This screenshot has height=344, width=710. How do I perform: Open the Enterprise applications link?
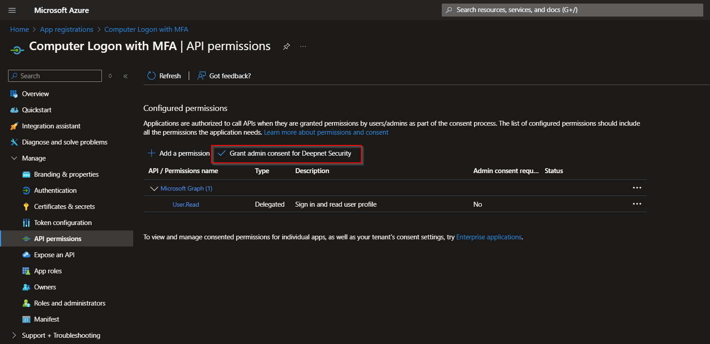489,237
